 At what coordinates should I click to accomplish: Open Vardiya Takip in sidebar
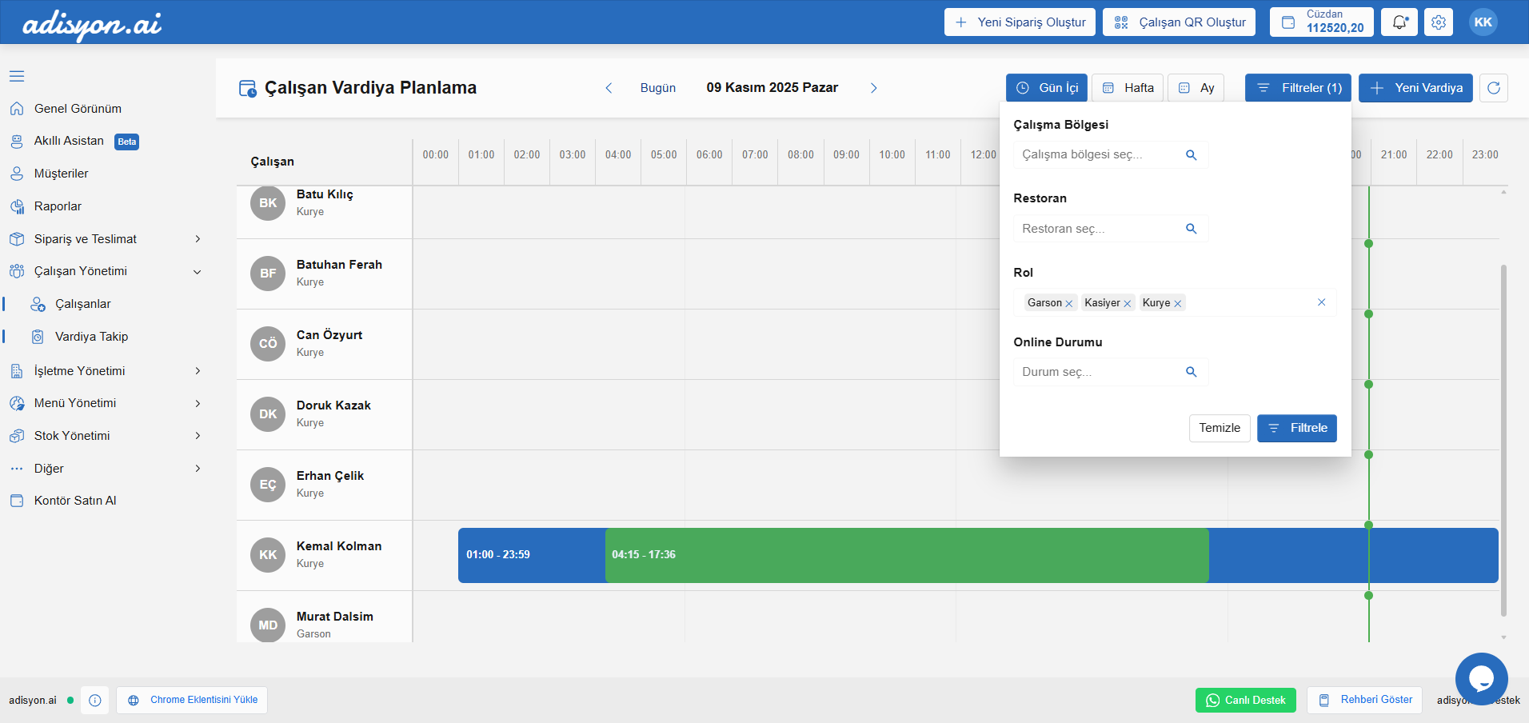pyautogui.click(x=91, y=337)
